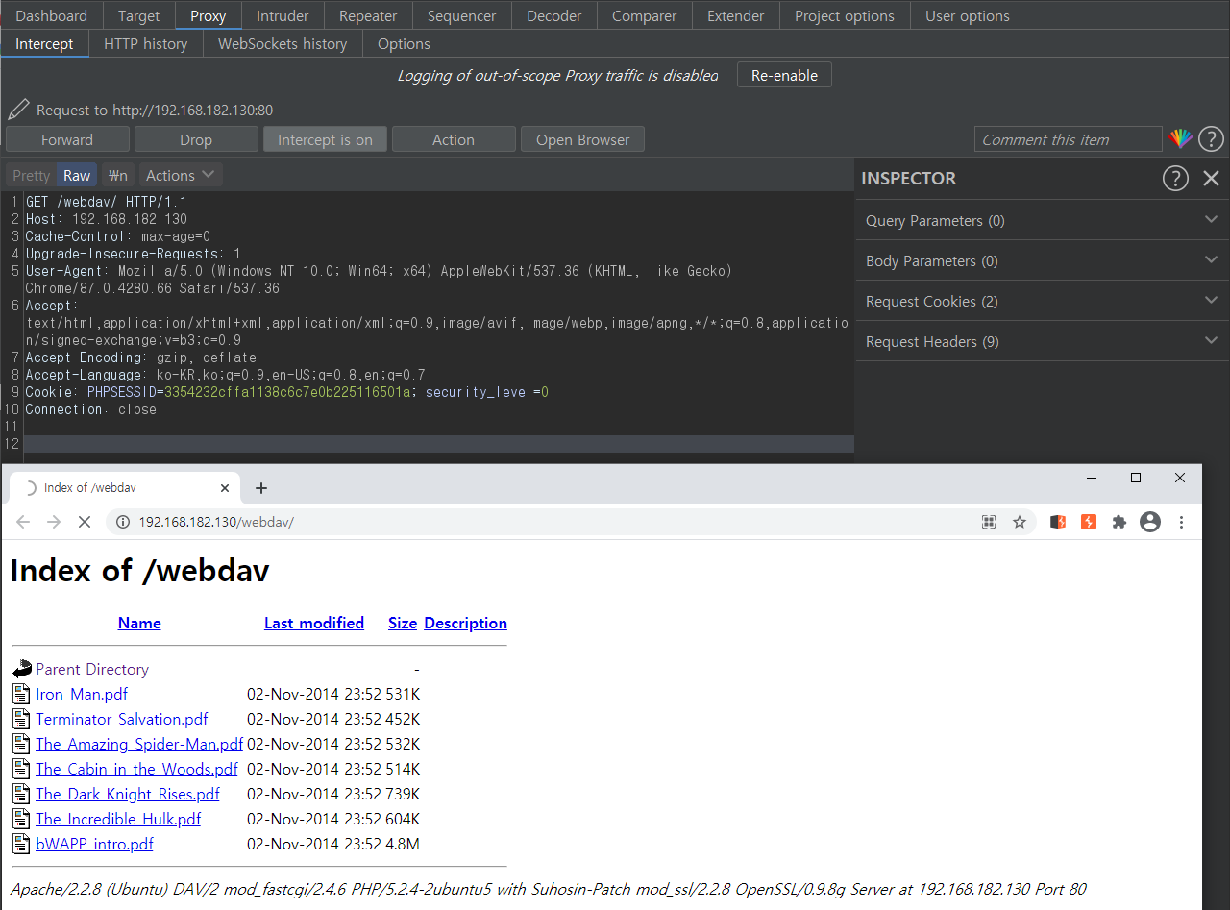Screen dimensions: 1230x910
Task: Open the Intruder tab
Action: click(x=283, y=15)
